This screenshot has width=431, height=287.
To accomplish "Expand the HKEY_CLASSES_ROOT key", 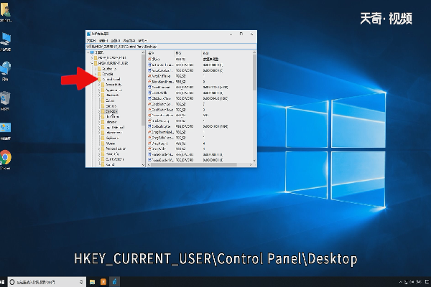I will tap(91, 58).
